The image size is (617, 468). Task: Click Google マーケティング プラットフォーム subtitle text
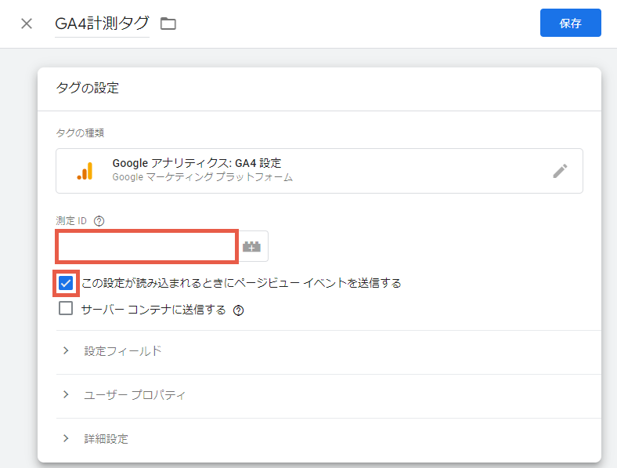(x=203, y=177)
